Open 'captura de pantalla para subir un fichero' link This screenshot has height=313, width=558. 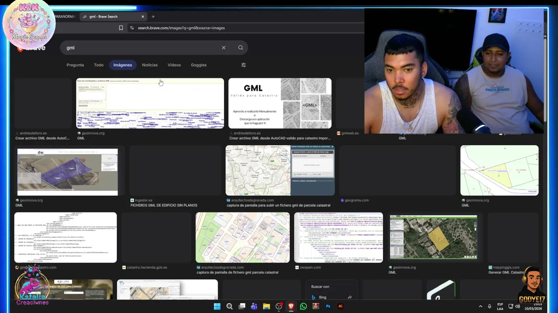pos(279,206)
